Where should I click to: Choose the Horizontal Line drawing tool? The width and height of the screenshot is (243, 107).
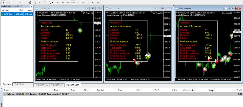20,3
